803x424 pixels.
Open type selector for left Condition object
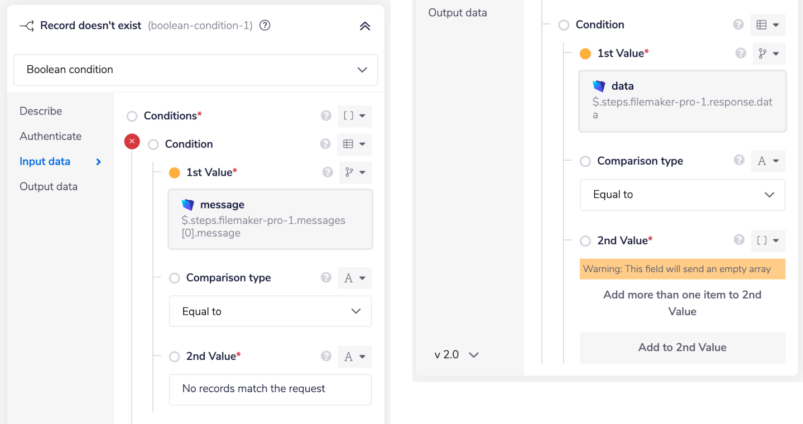click(354, 144)
